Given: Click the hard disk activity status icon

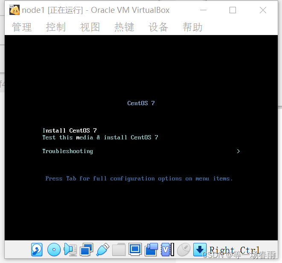Looking at the screenshot, I should pyautogui.click(x=37, y=250).
